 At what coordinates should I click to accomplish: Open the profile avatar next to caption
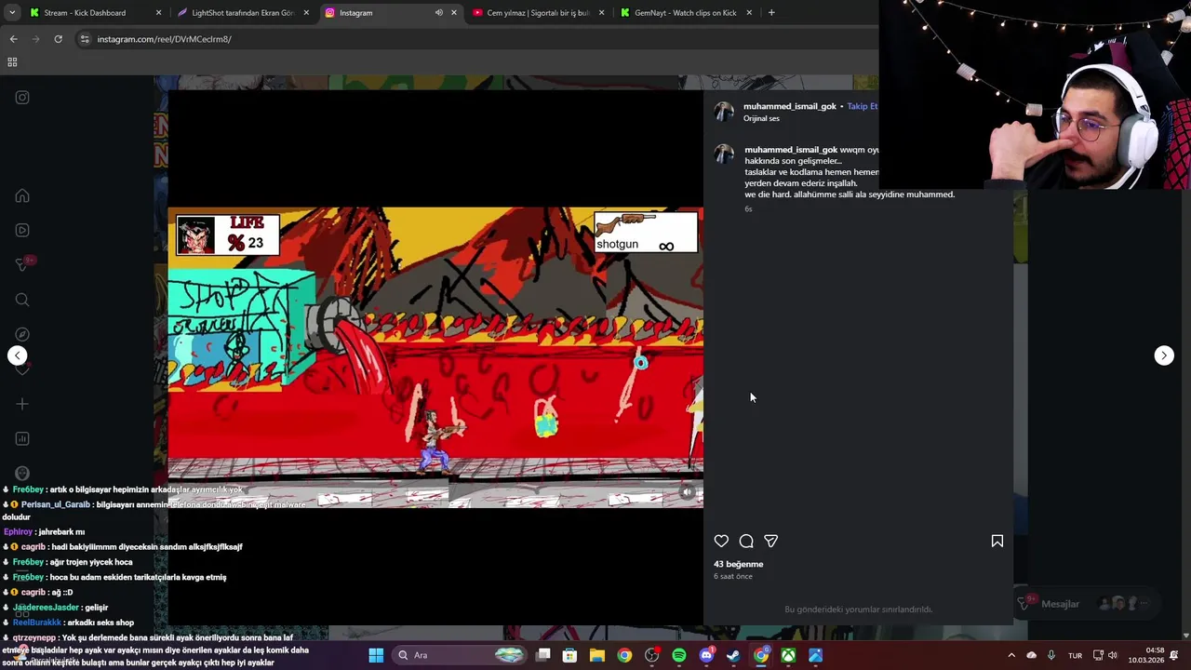724,154
